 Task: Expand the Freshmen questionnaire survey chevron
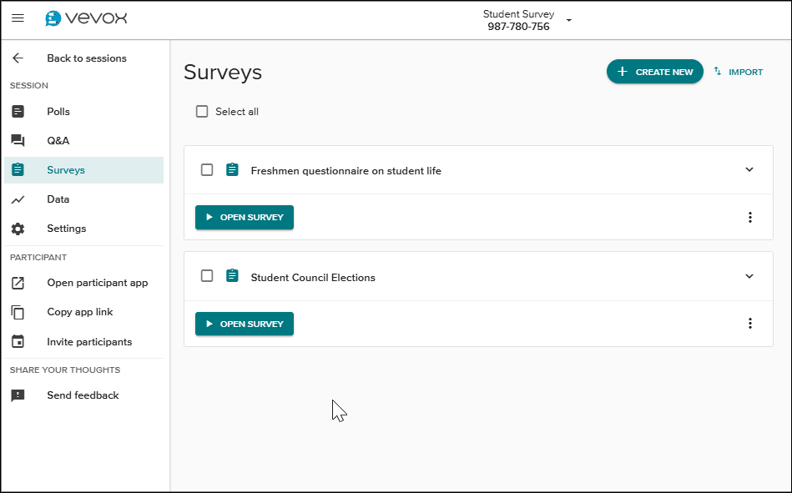coord(749,169)
